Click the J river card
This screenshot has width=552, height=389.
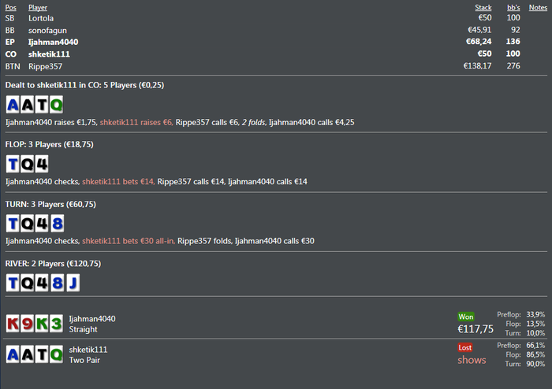pyautogui.click(x=72, y=282)
